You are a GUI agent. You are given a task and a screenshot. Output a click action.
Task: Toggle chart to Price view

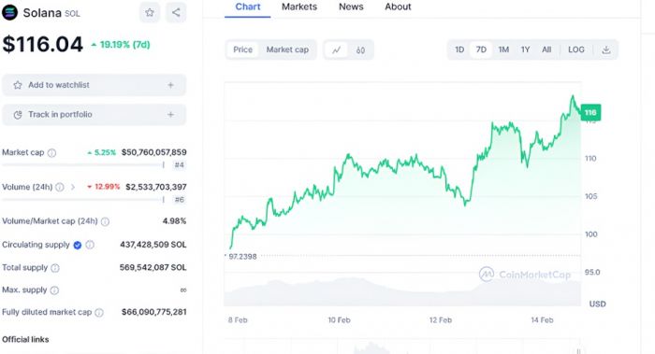[242, 50]
